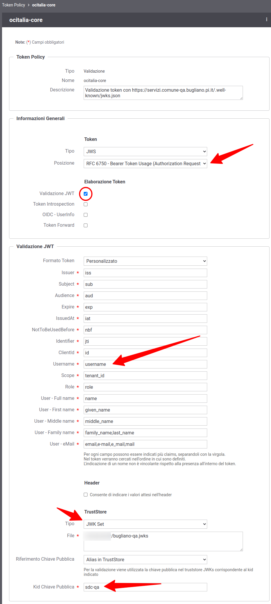271x604 pixels.
Task: Go to Token Policy breadcrumb
Action: [13, 5]
